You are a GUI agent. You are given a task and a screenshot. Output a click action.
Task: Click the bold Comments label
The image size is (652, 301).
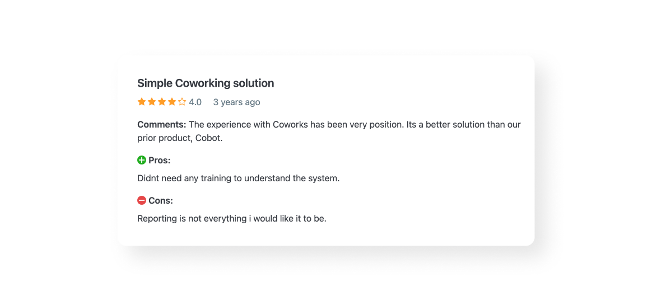pyautogui.click(x=161, y=125)
